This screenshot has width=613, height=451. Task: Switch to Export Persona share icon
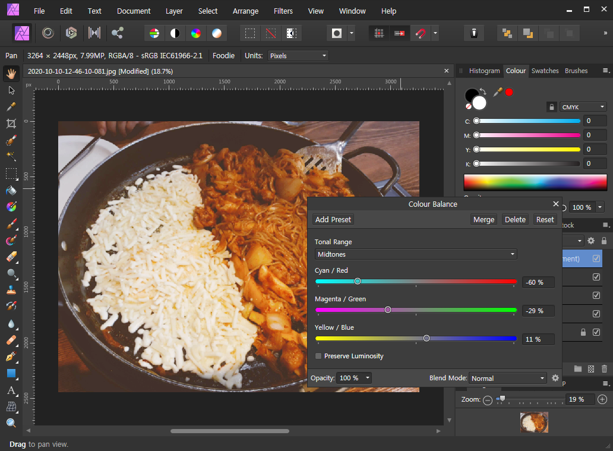[117, 33]
